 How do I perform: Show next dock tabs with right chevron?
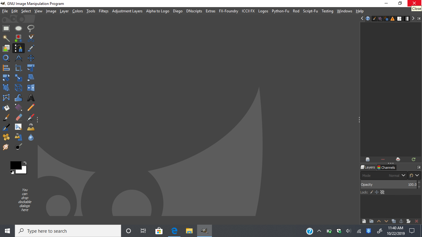click(x=413, y=19)
